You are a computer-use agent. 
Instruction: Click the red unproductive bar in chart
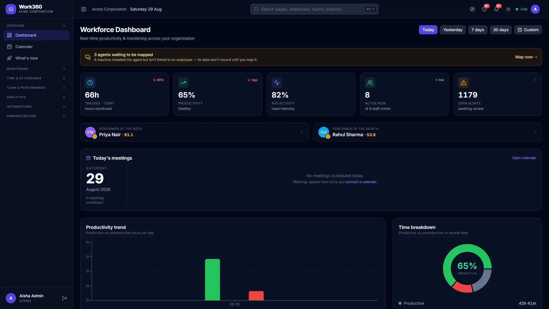[x=256, y=296]
